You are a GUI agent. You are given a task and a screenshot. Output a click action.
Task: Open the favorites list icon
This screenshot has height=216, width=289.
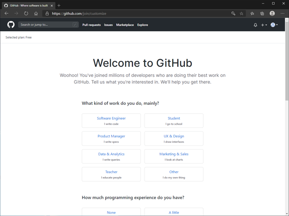(252, 14)
